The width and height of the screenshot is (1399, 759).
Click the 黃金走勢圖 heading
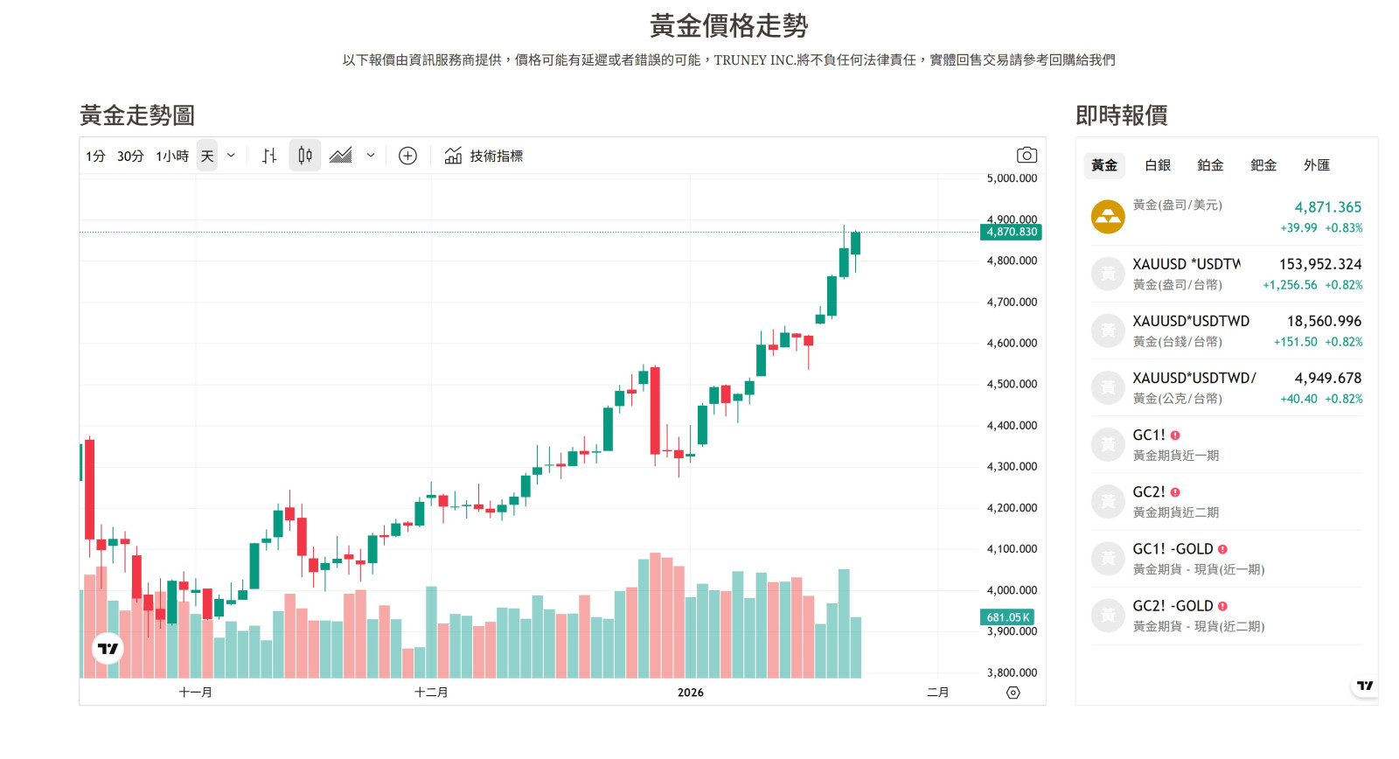tap(137, 115)
